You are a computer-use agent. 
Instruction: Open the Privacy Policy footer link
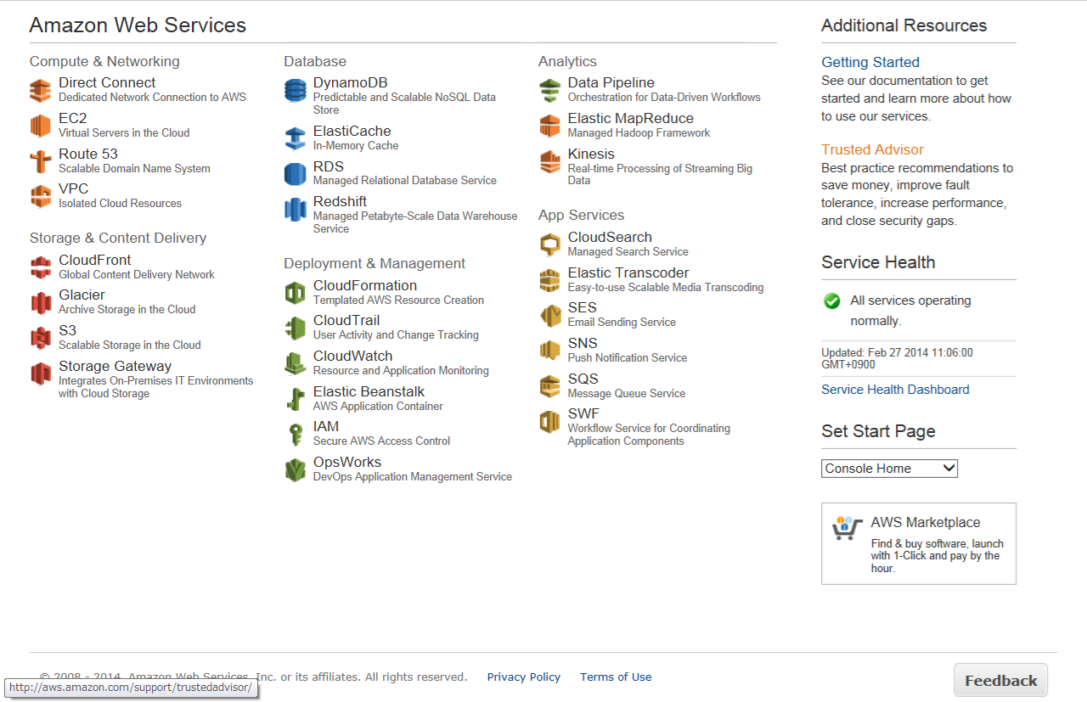click(x=523, y=677)
